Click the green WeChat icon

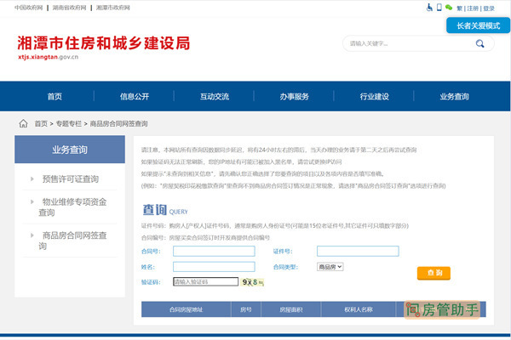pos(449,8)
